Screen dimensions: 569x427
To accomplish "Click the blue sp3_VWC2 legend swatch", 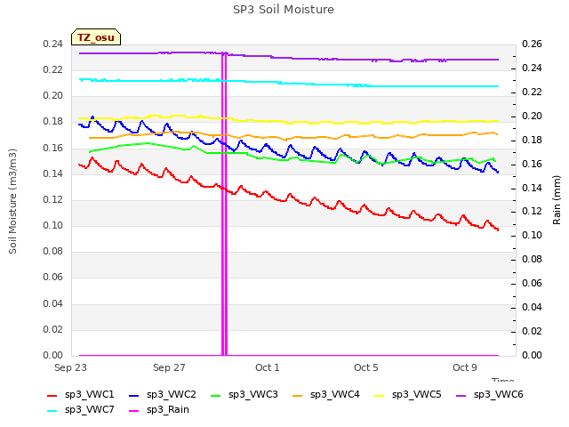I will coord(134,396).
